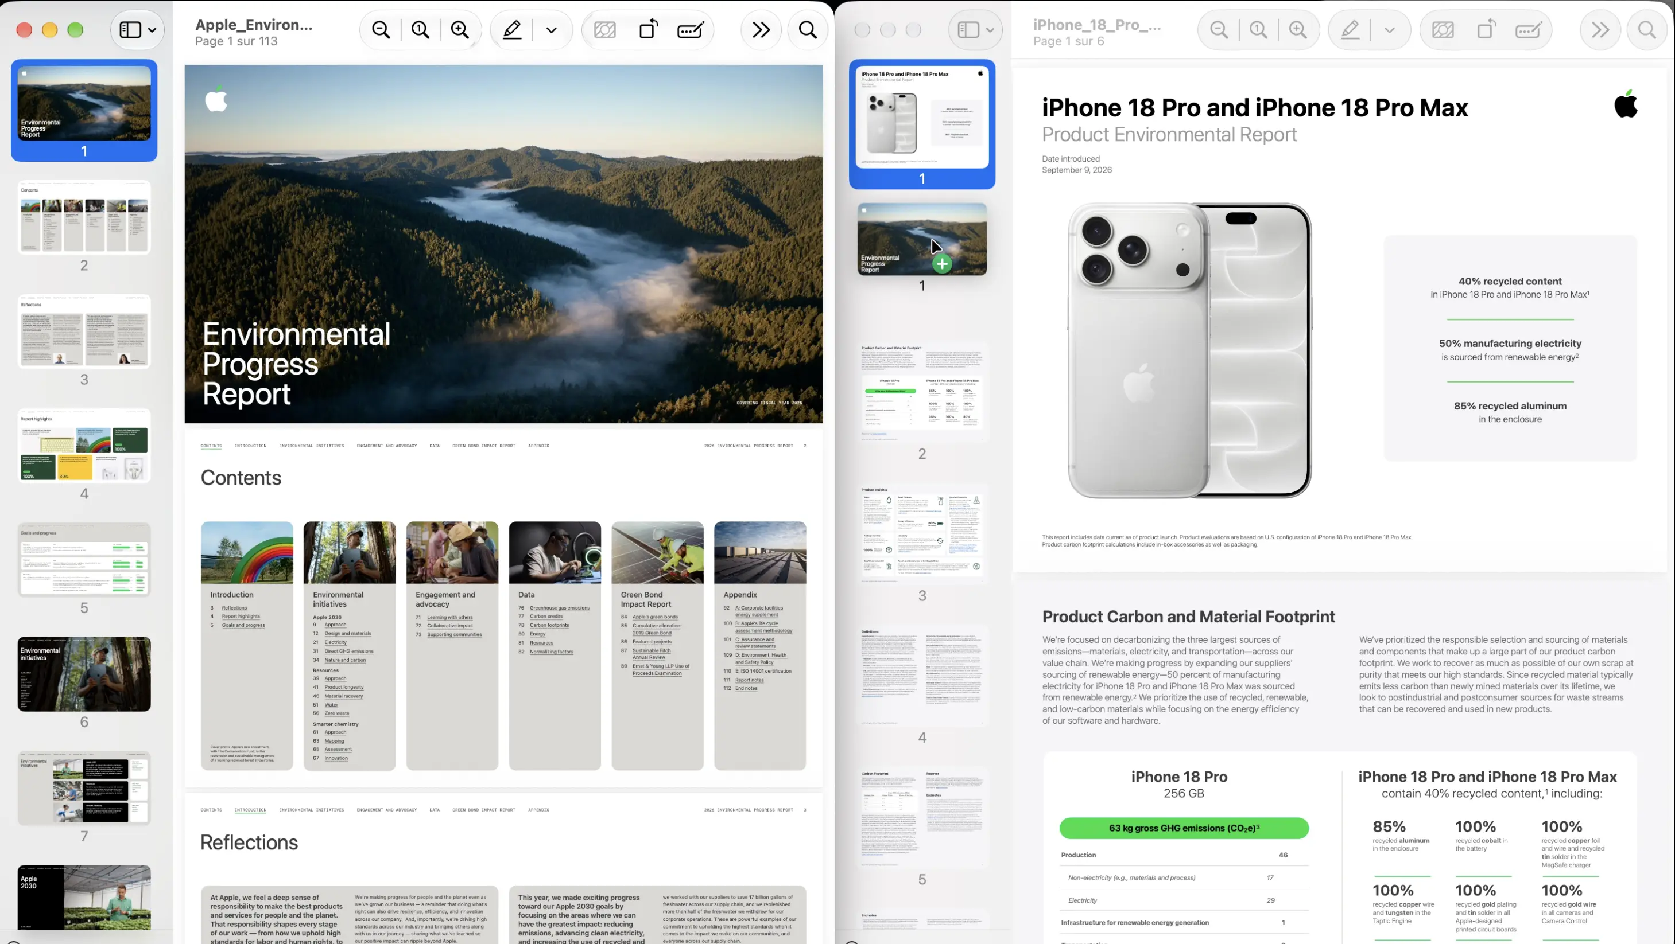Select the redact tool in Apple_Environ window
Viewport: 1675px width, 944px height.
[604, 30]
